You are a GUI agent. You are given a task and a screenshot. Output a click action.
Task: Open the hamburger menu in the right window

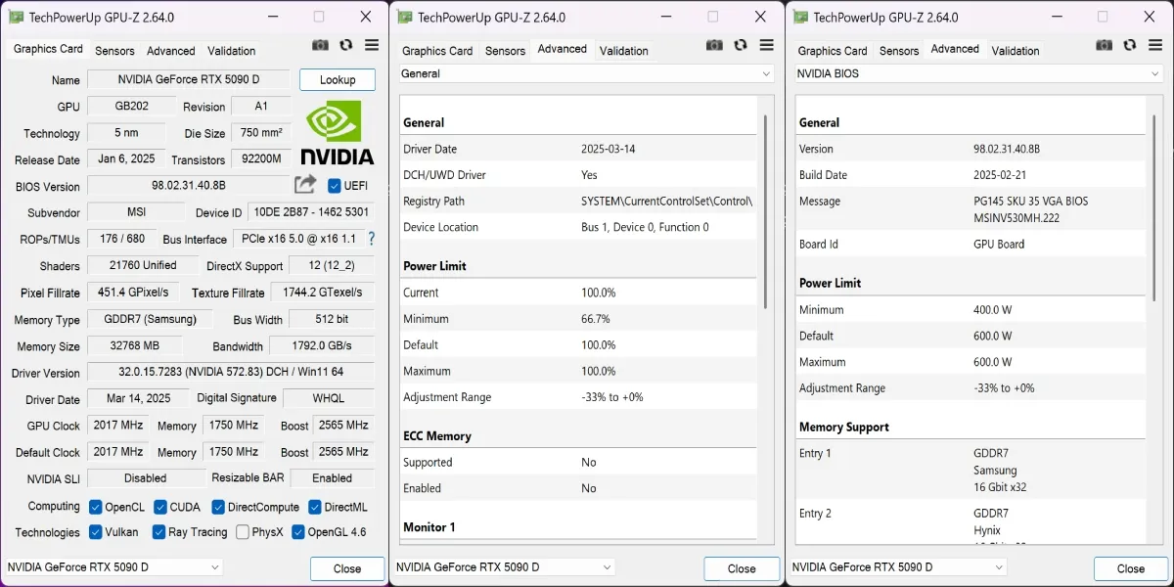click(1156, 45)
